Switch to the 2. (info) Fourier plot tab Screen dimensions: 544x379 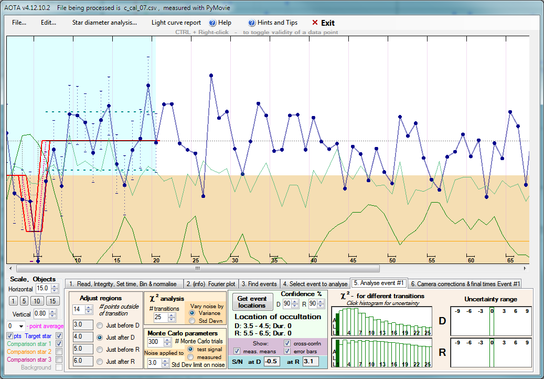[x=210, y=284]
